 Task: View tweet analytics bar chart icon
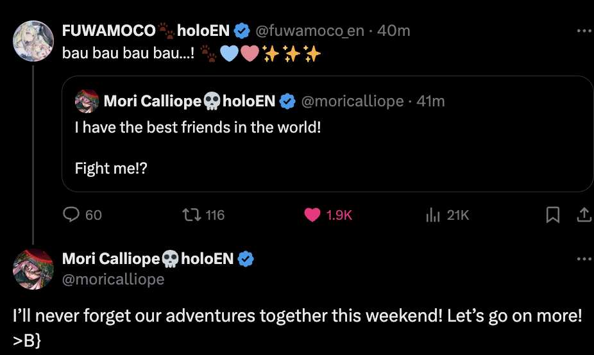click(x=432, y=215)
